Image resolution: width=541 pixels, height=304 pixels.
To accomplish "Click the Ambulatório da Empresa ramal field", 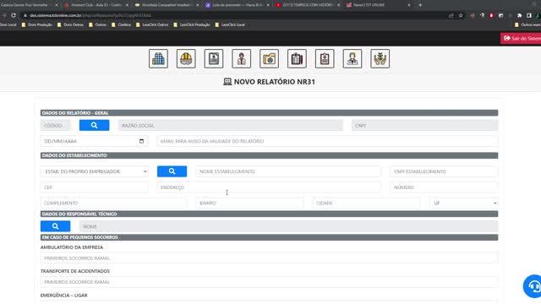I will [x=269, y=258].
